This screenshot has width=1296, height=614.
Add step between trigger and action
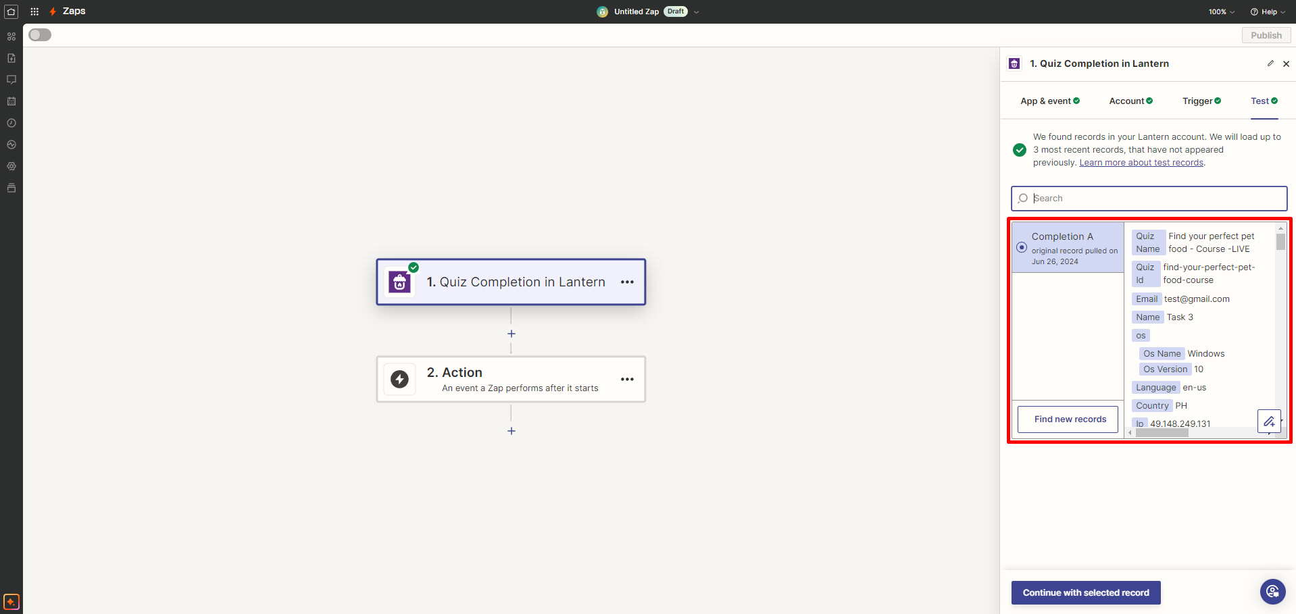512,334
